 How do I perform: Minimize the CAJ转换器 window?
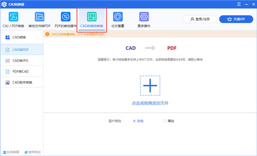[246, 4]
